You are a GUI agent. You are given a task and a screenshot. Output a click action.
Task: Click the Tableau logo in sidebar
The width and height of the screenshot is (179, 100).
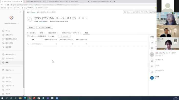click(11, 18)
